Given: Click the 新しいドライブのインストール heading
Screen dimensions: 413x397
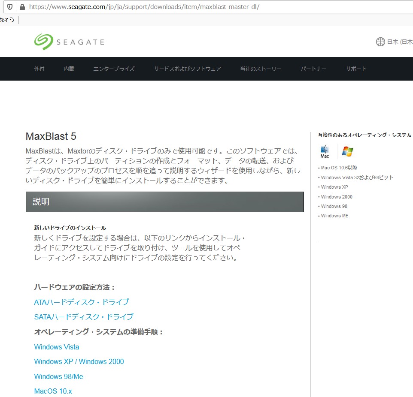Looking at the screenshot, I should pos(70,228).
